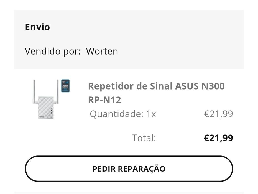
Task: Select the RP-N12 model text
Action: 104,100
